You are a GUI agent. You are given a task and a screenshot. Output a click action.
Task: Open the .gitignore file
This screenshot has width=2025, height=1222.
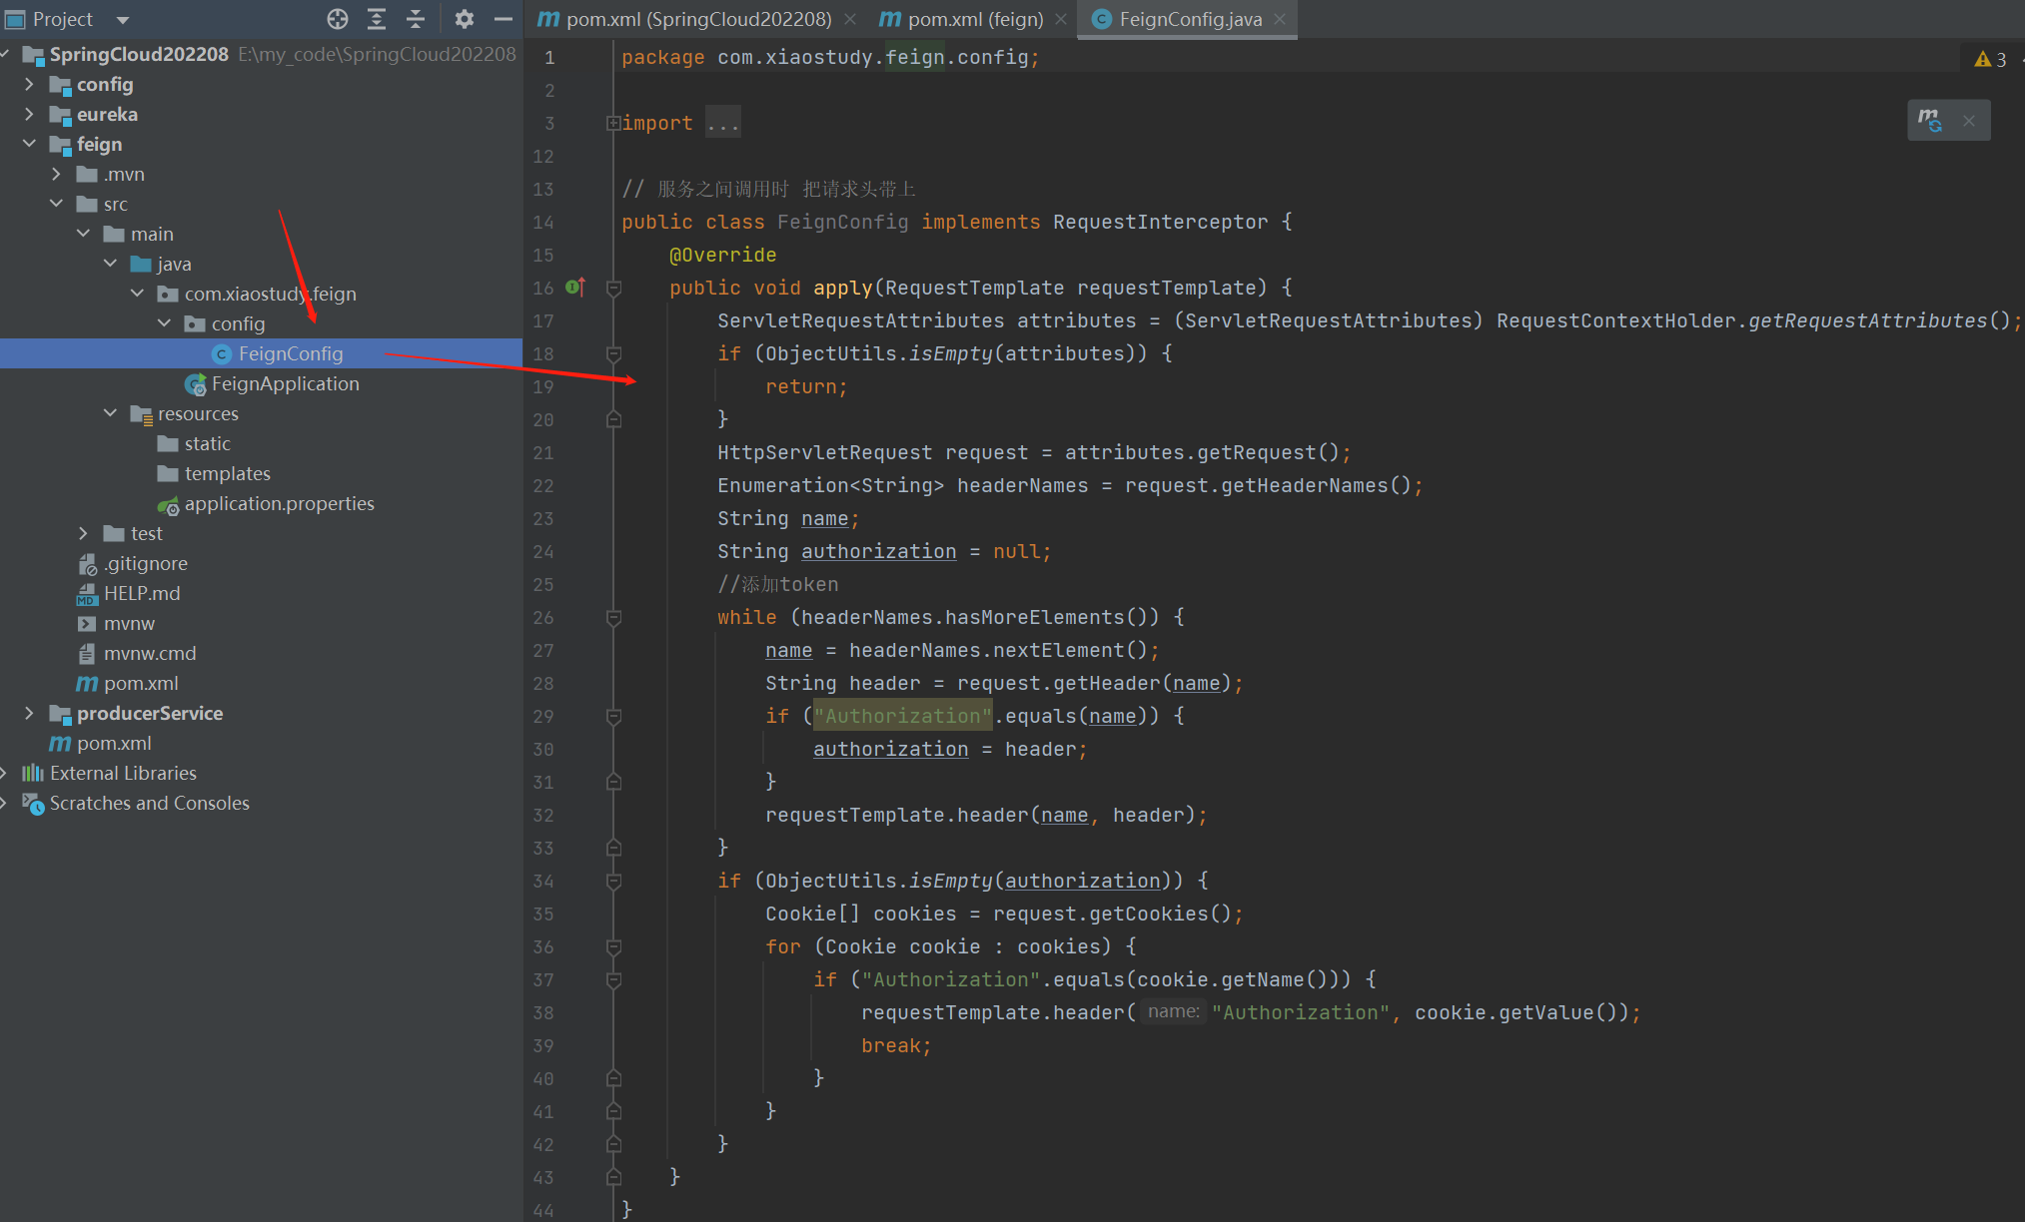tap(145, 563)
